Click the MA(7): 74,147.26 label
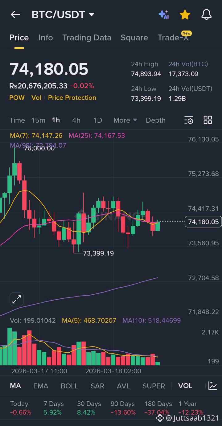 pos(36,136)
